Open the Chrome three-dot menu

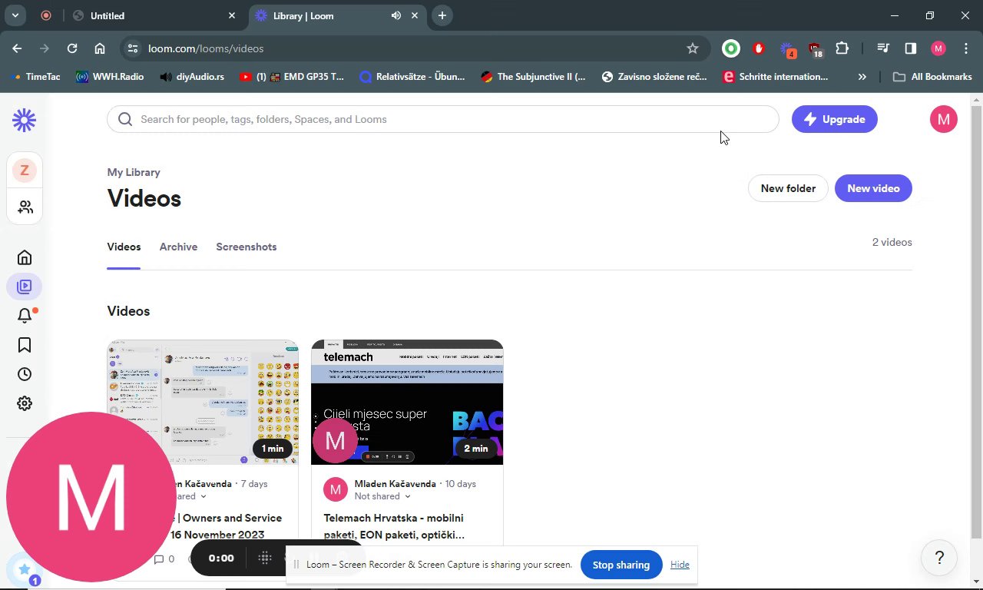[966, 48]
